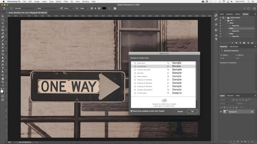Switch to the History tab
257x144 pixels.
coord(238,14)
